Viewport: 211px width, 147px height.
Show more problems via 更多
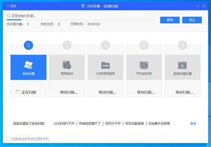click(193, 124)
